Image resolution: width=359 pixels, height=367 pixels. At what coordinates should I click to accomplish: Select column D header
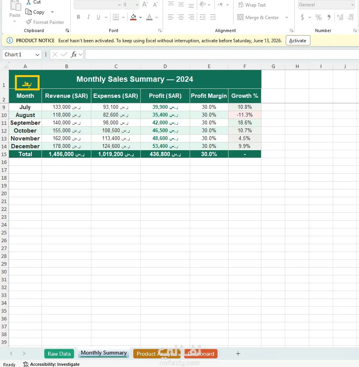coord(165,67)
